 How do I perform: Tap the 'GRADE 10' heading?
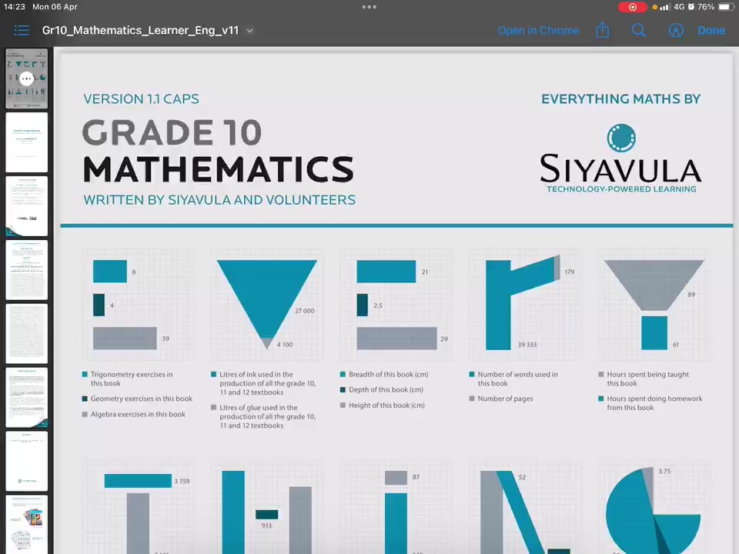tap(172, 132)
